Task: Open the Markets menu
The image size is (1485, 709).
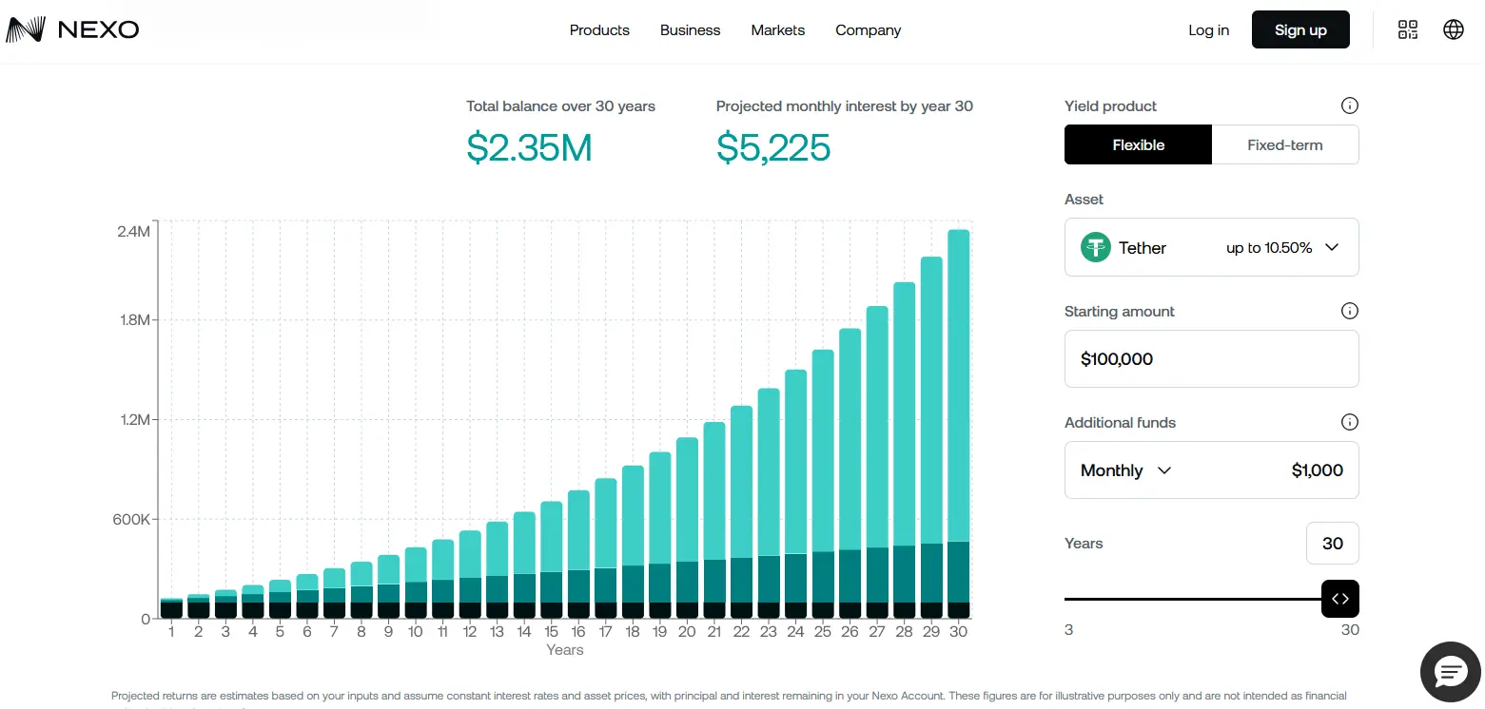Action: click(778, 30)
